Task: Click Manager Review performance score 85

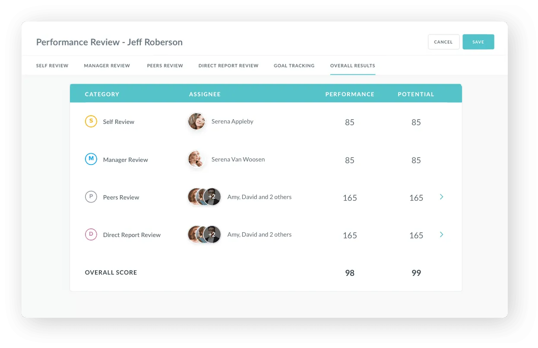Action: [350, 160]
